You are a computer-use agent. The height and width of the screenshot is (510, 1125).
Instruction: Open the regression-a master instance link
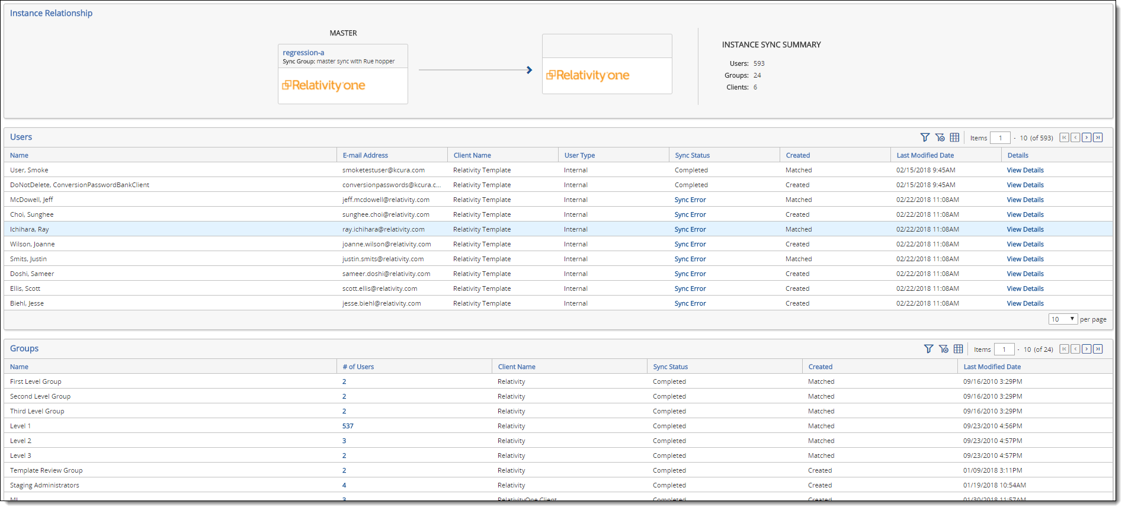click(x=303, y=53)
